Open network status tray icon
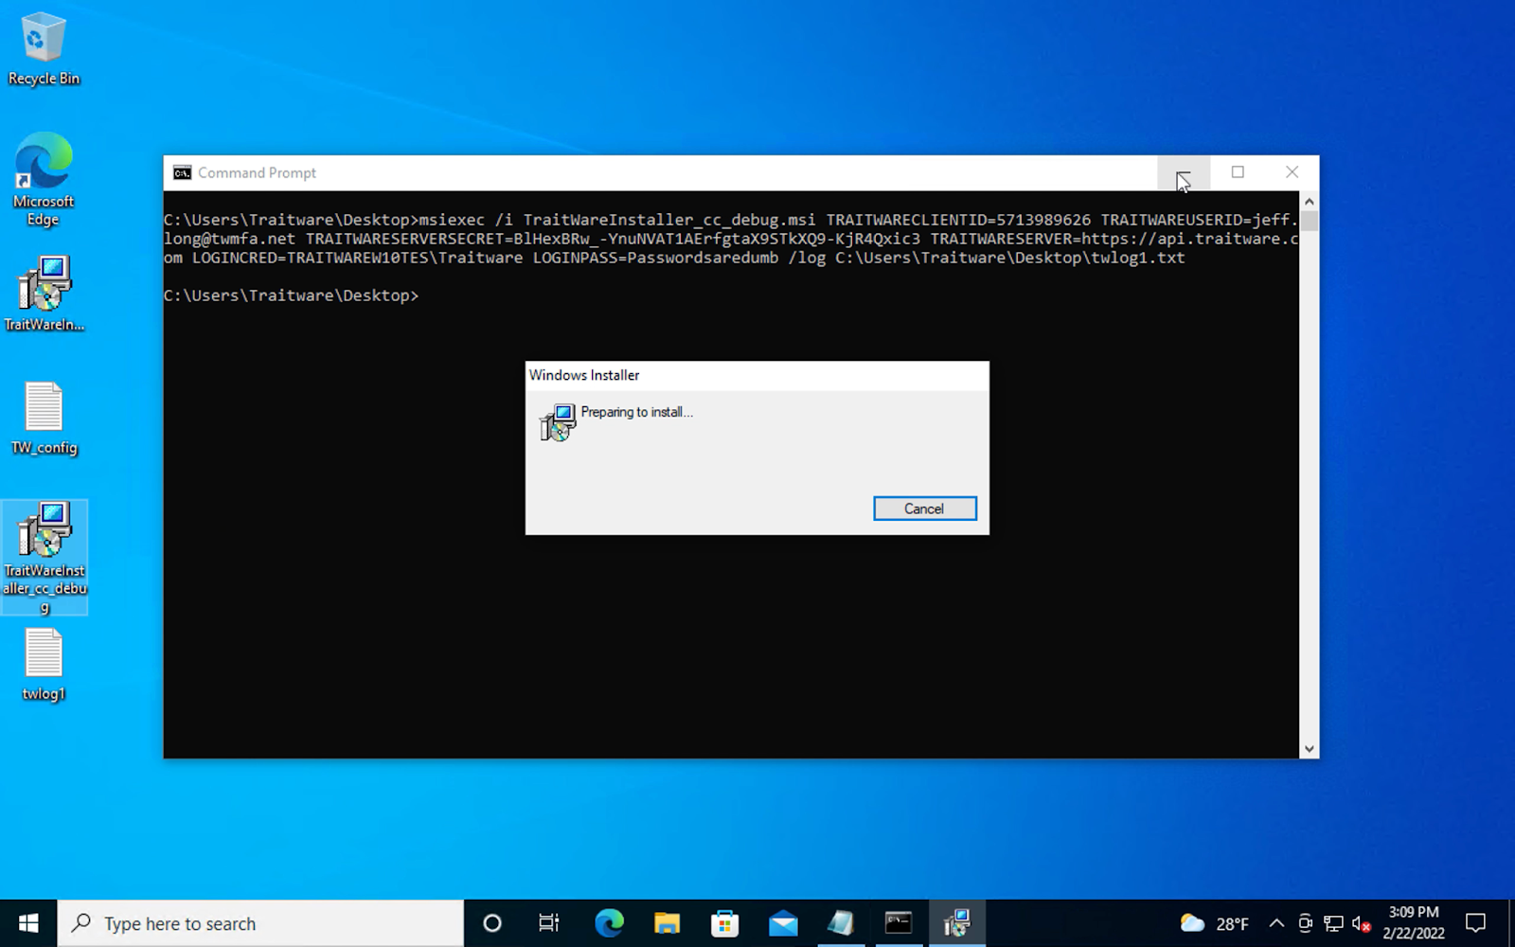 (x=1333, y=923)
